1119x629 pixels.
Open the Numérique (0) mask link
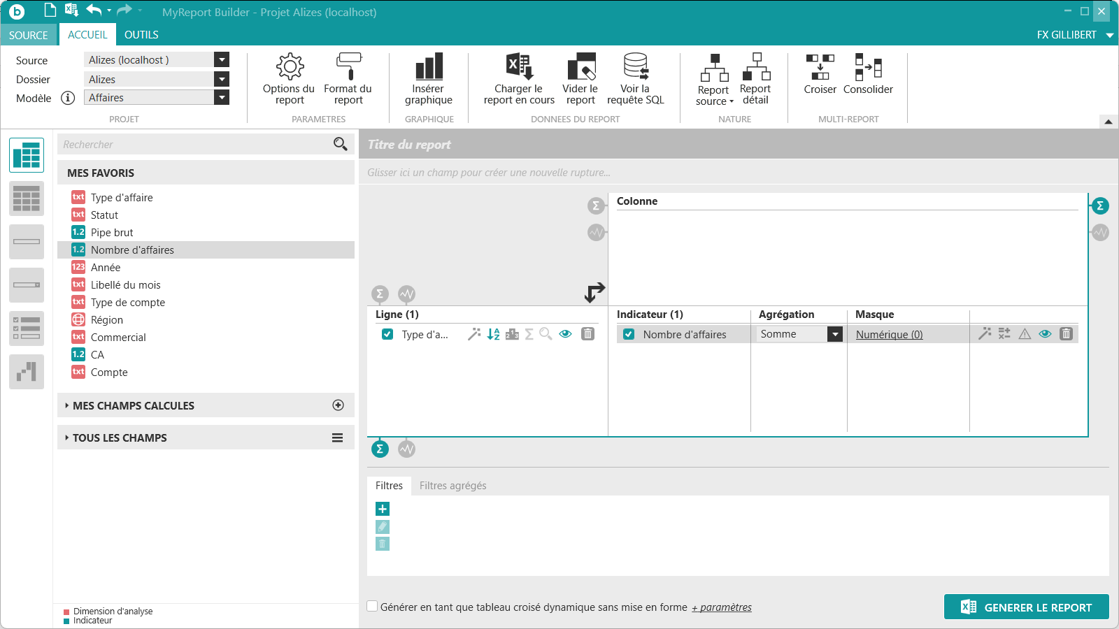click(889, 335)
